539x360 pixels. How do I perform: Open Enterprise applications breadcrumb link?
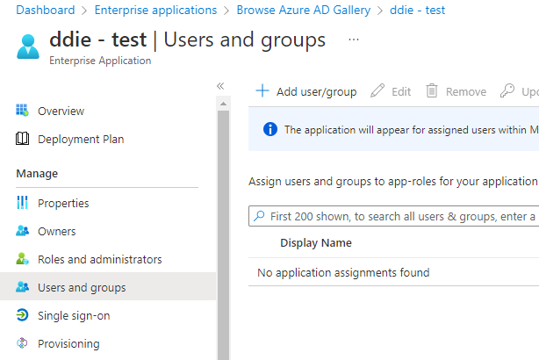pos(155,10)
